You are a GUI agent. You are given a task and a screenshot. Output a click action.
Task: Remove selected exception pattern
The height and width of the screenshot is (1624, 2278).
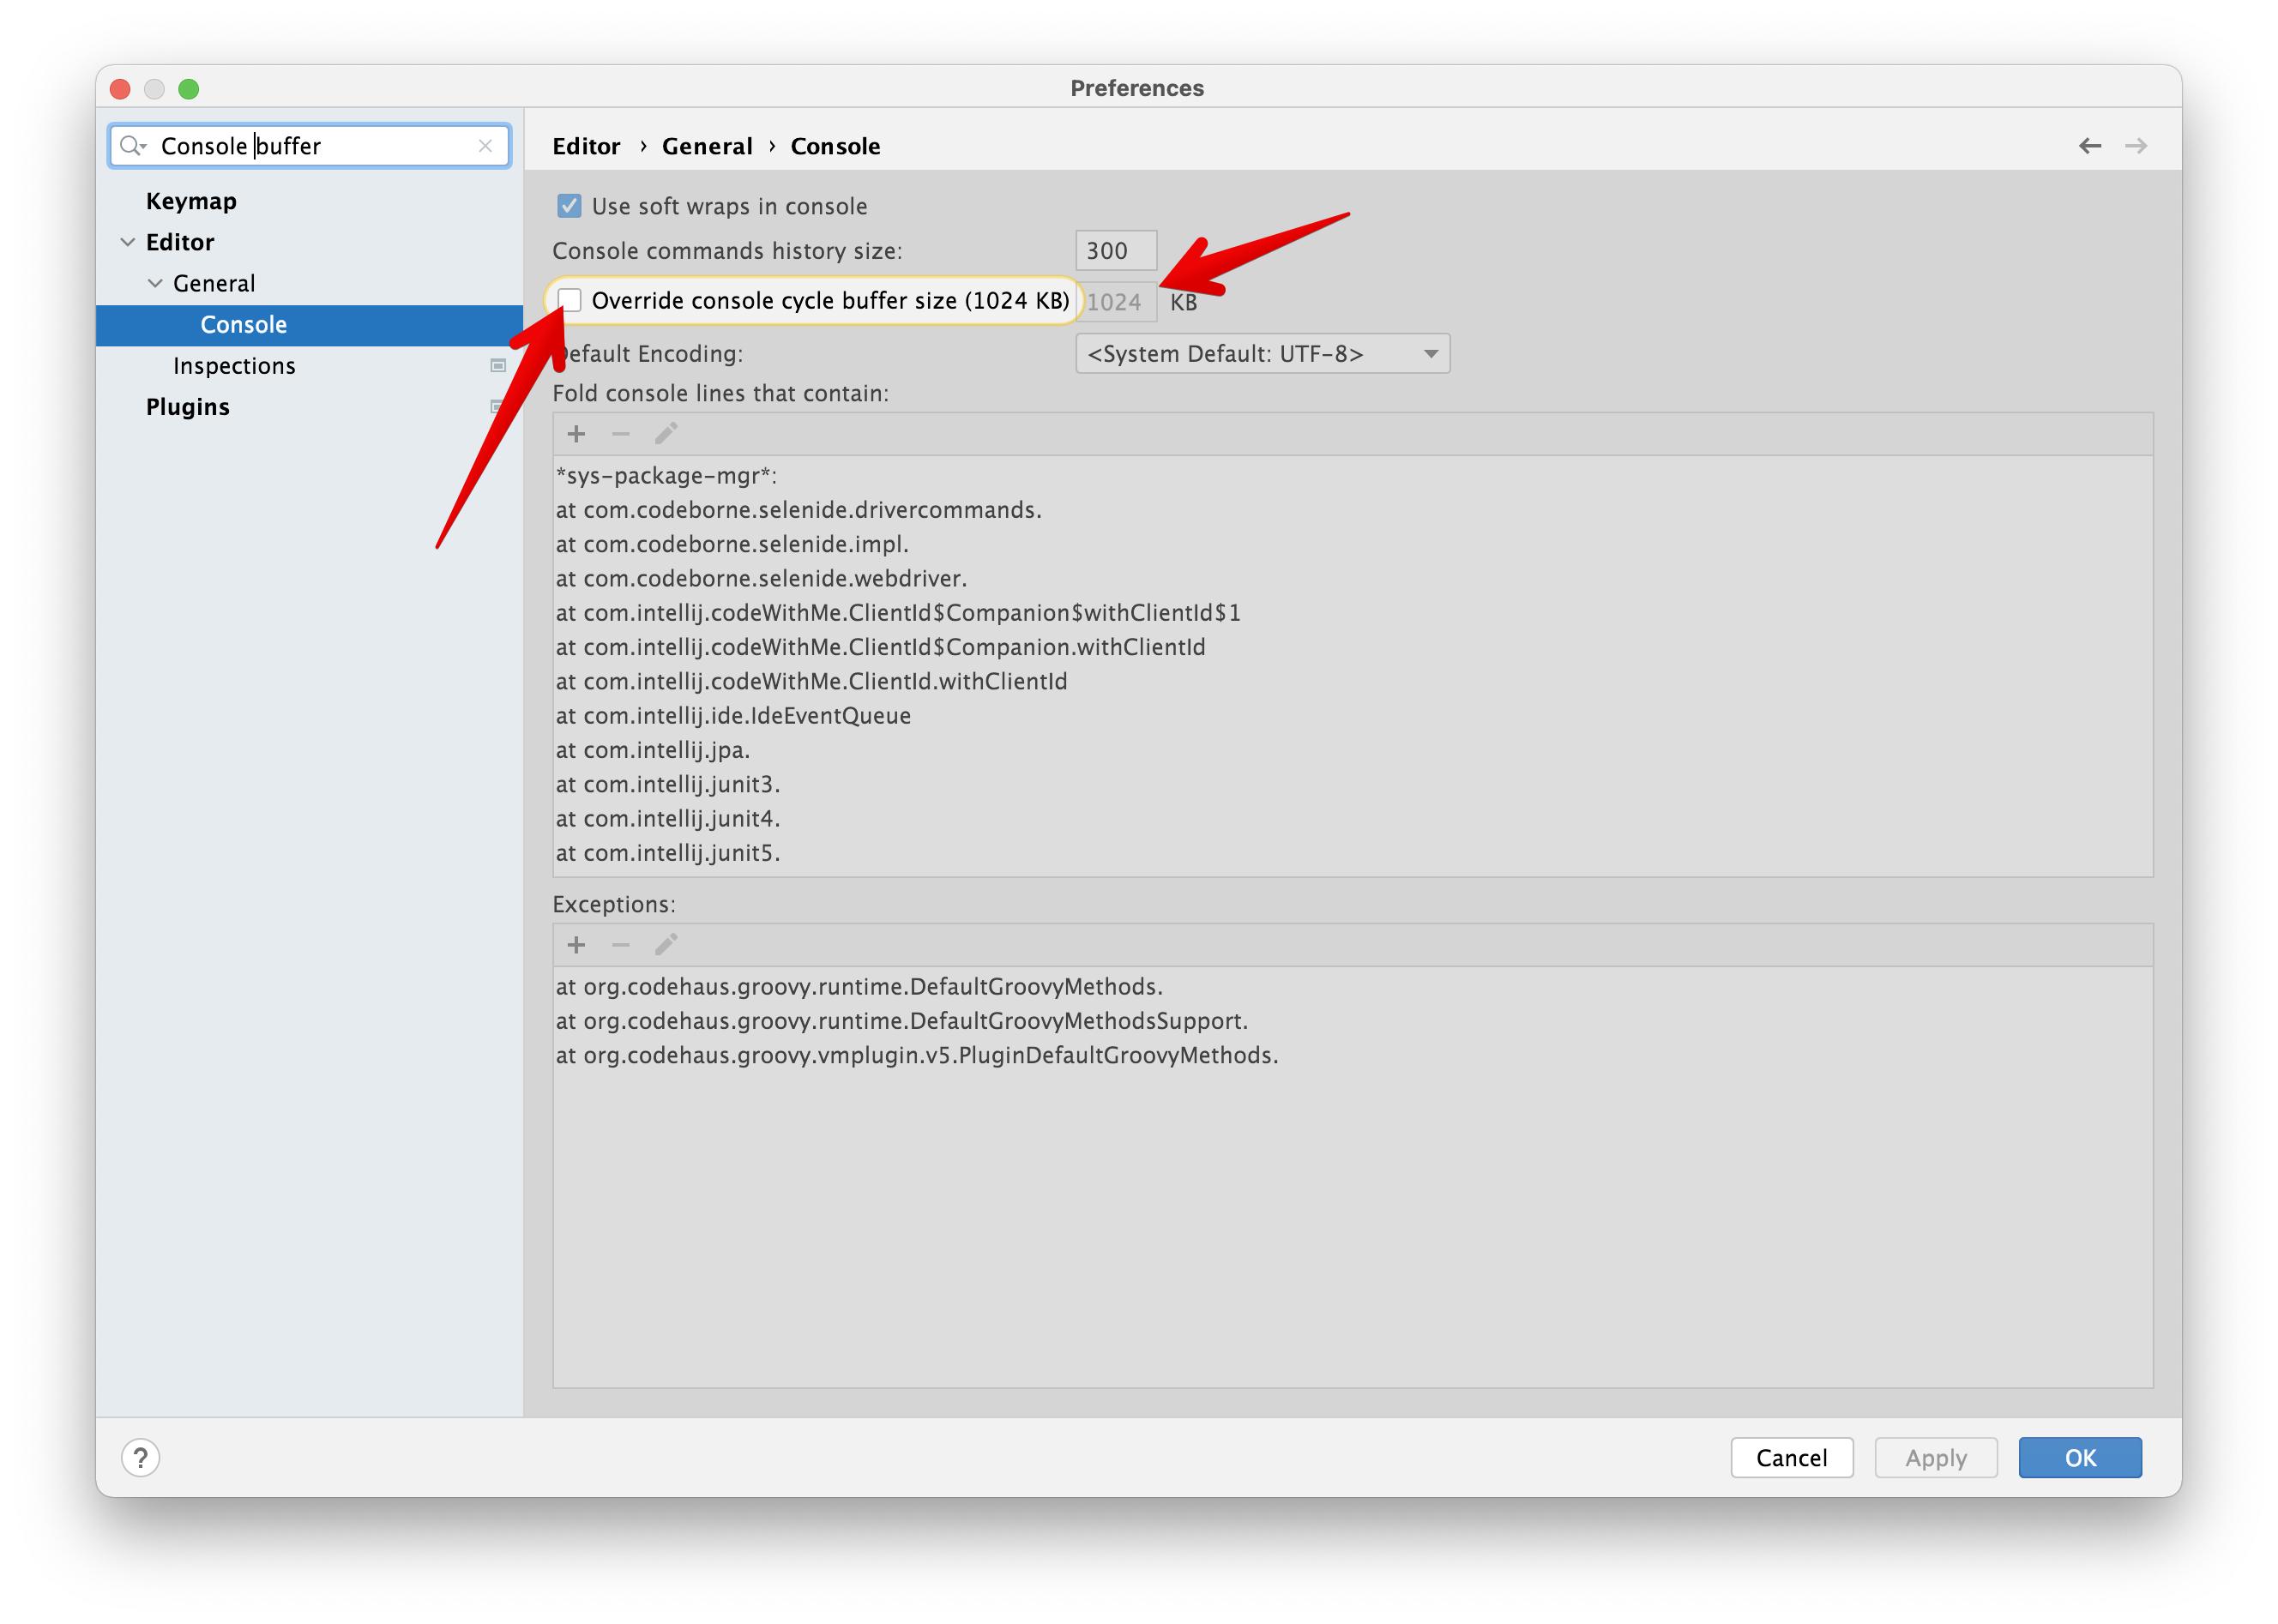click(x=620, y=945)
